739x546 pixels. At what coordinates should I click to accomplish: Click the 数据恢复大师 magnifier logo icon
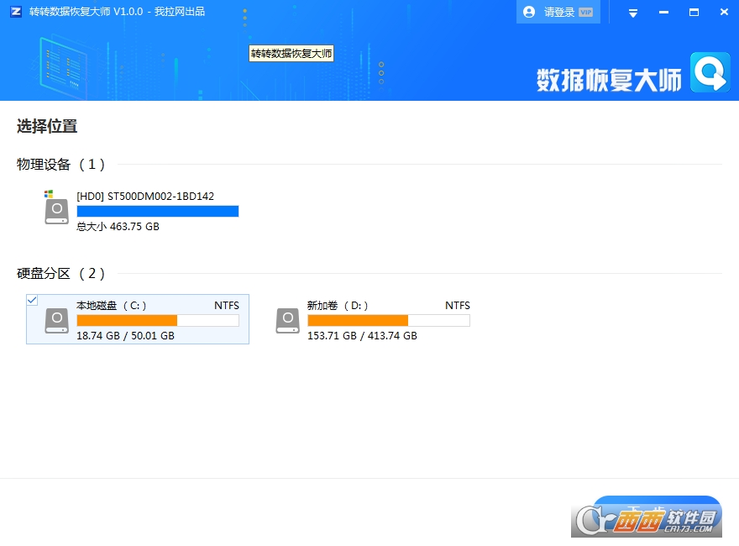point(710,72)
